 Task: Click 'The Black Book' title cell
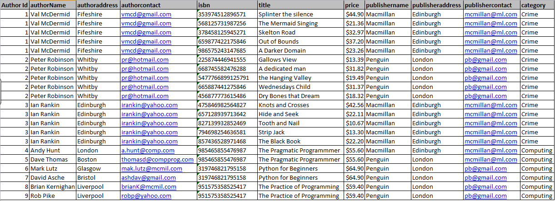pos(300,141)
